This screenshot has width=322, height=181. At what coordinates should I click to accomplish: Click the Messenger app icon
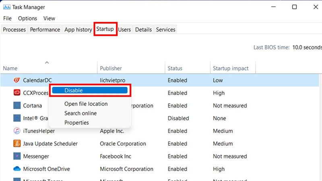[17, 156]
